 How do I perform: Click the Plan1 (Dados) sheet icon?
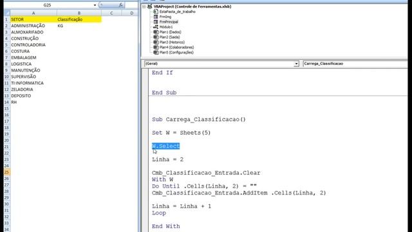coord(156,32)
